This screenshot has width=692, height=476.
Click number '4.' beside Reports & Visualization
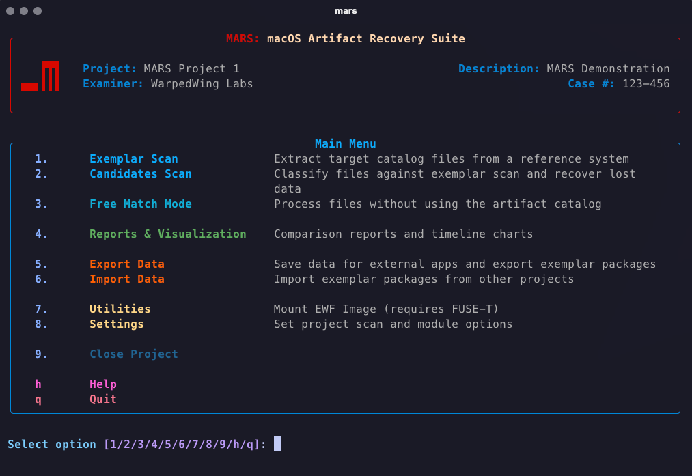click(41, 234)
